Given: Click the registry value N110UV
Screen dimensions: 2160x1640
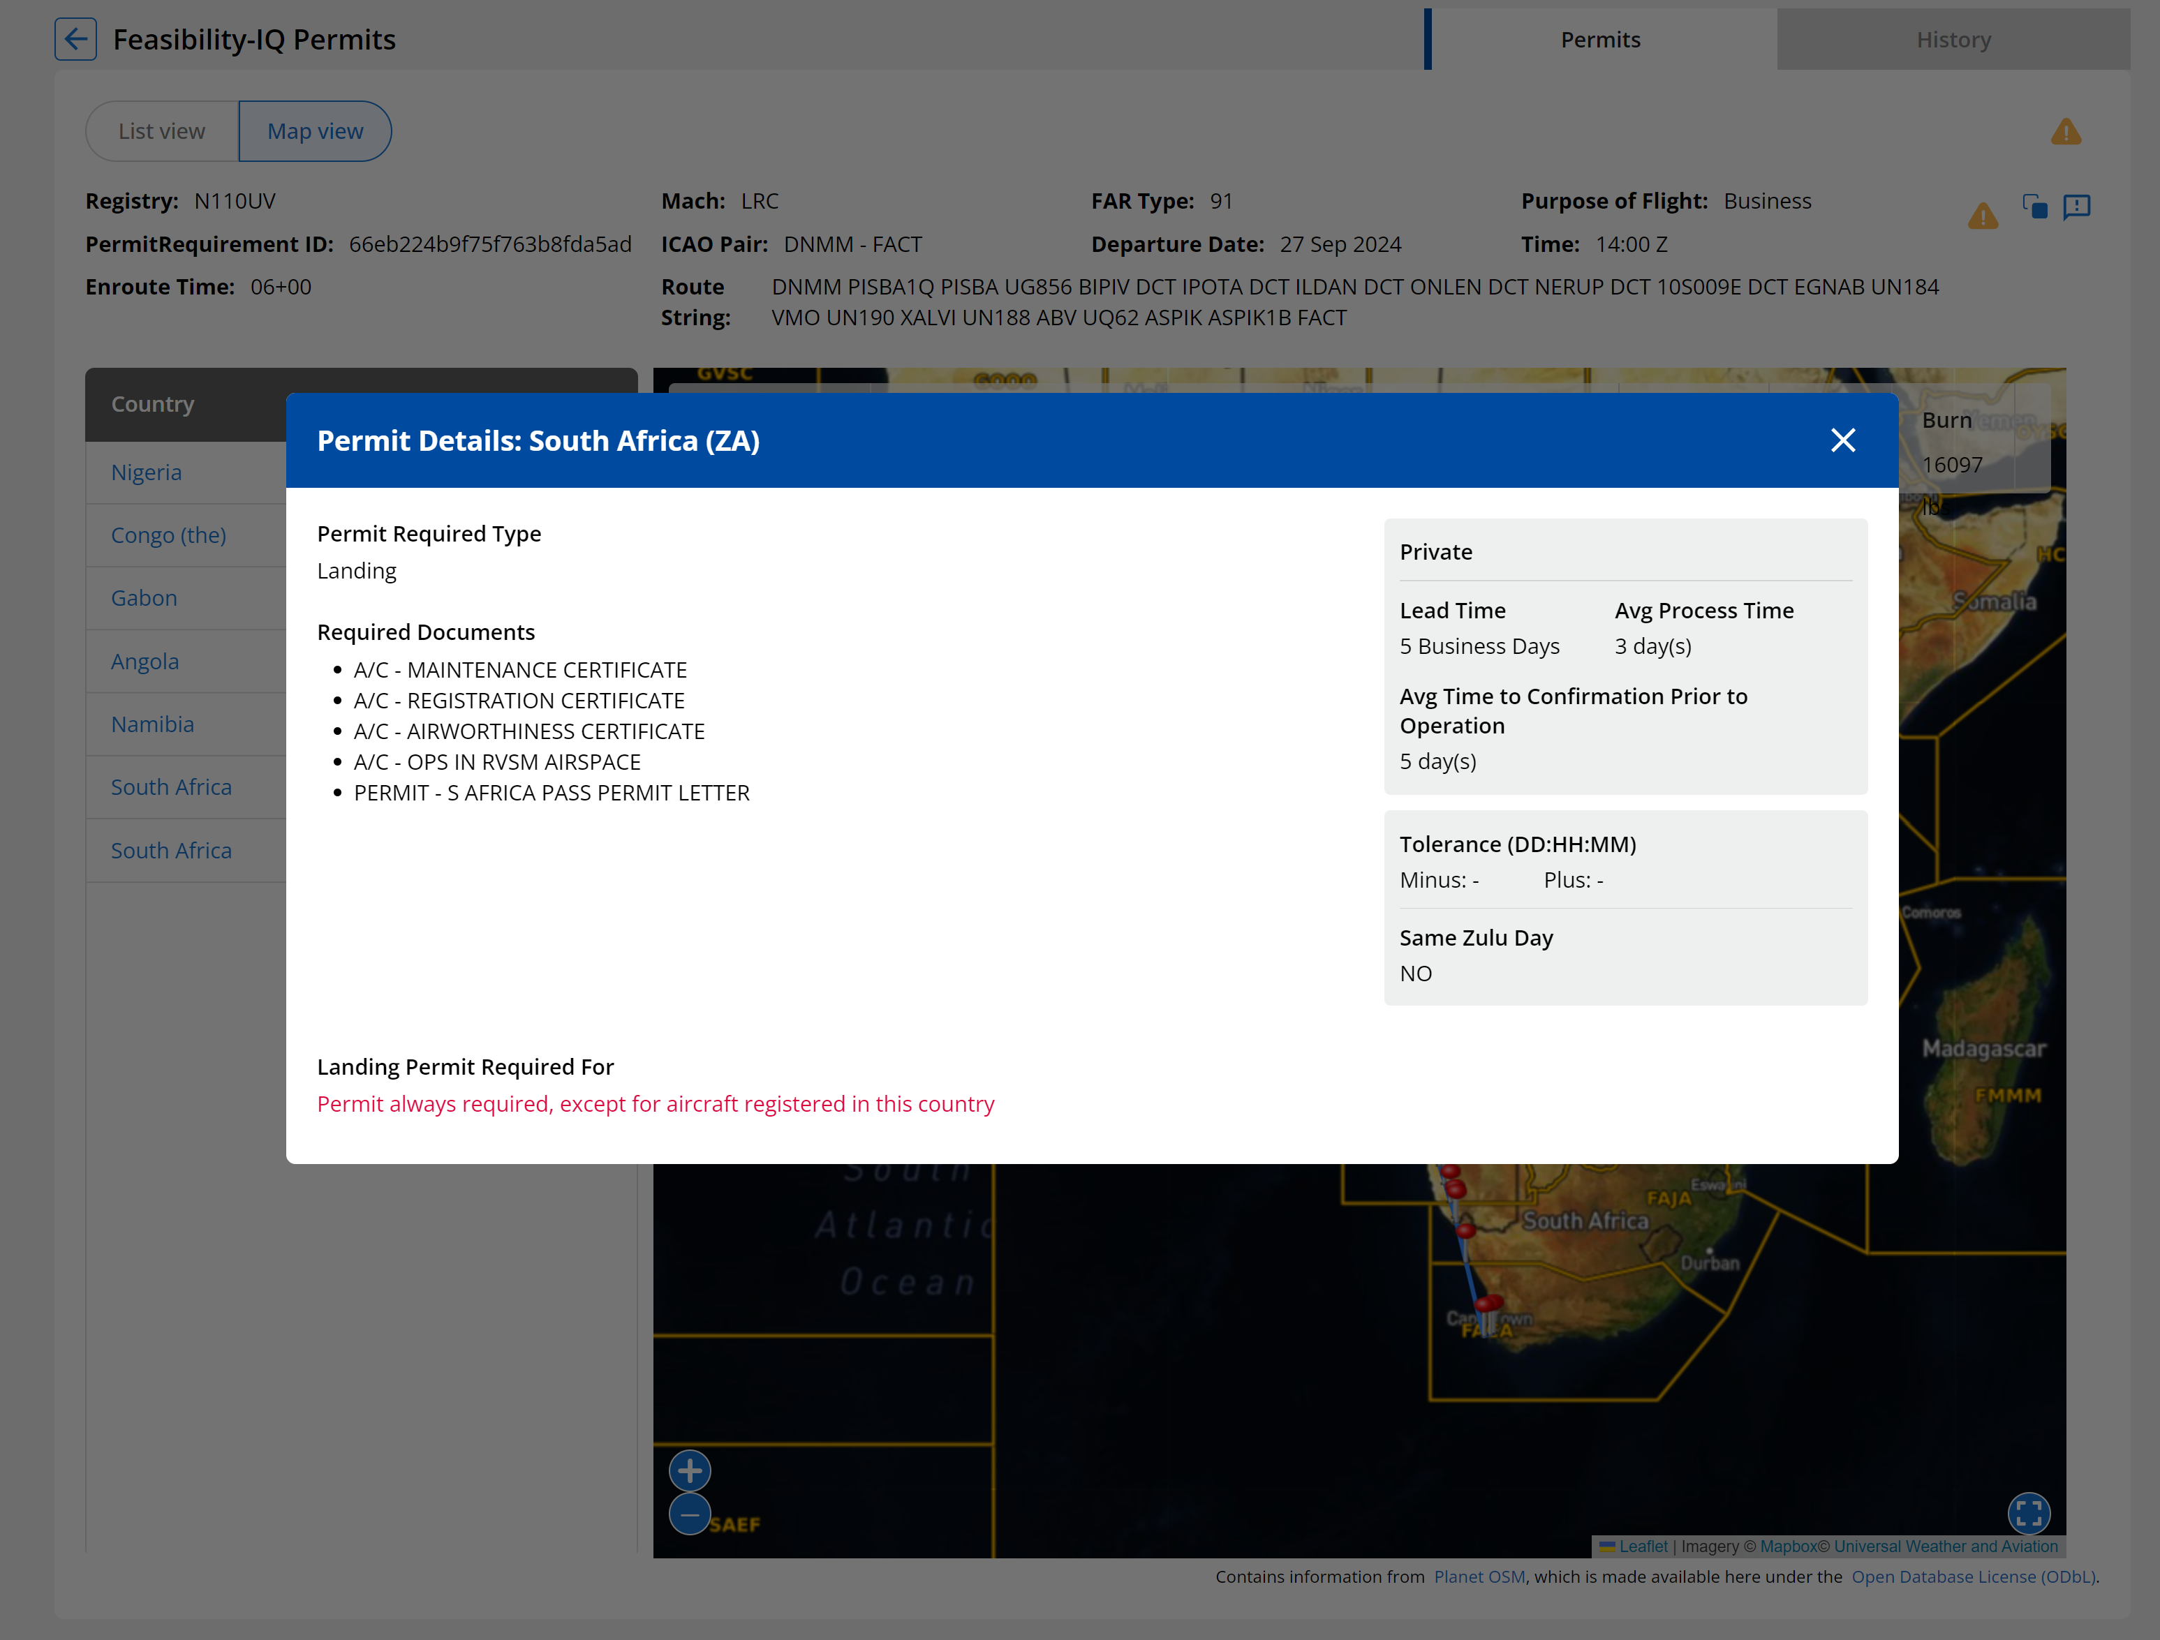Looking at the screenshot, I should tap(235, 201).
